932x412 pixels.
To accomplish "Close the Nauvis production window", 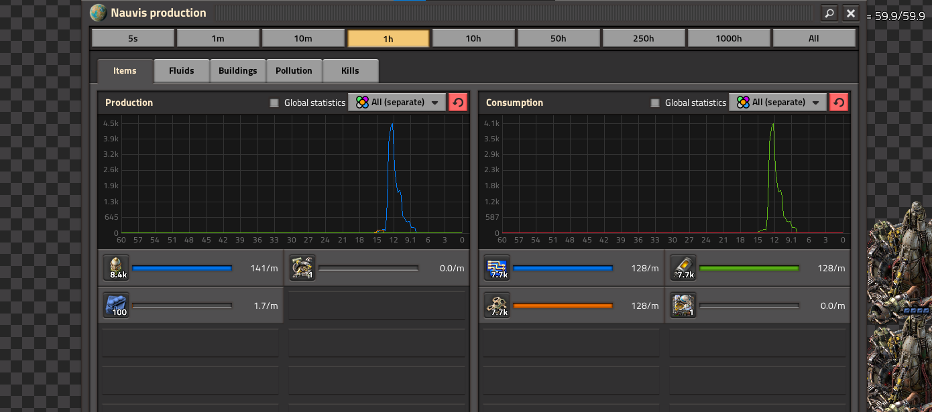I will pyautogui.click(x=851, y=13).
